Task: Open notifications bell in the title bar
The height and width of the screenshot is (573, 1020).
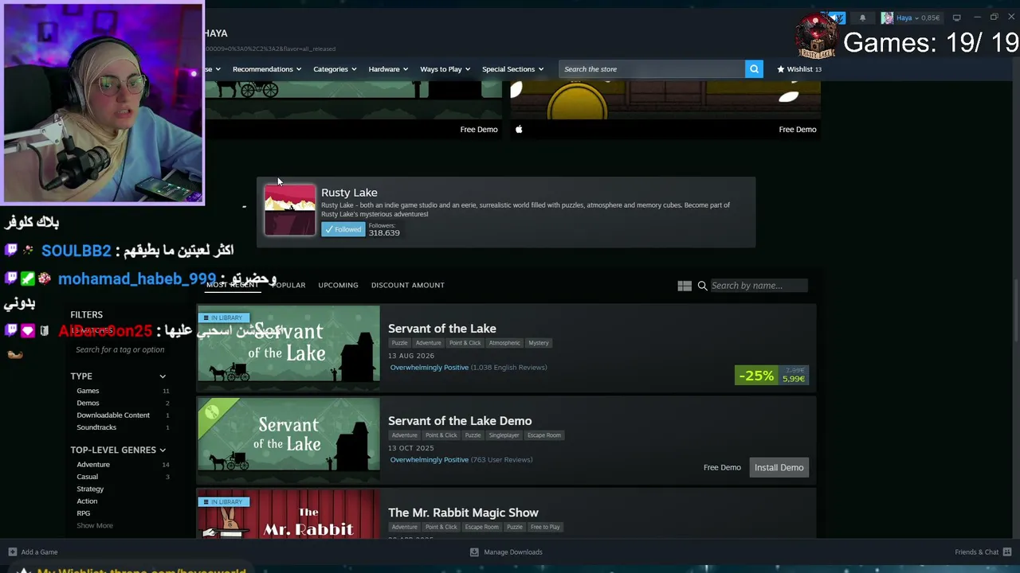Action: (862, 18)
